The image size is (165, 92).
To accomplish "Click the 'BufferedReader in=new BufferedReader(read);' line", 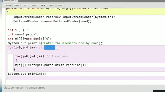I will tap(52, 21).
